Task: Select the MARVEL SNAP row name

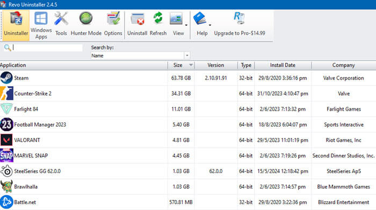Action: click(31, 156)
